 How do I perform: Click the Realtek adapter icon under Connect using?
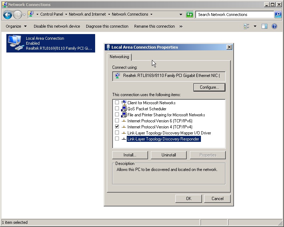(x=118, y=76)
